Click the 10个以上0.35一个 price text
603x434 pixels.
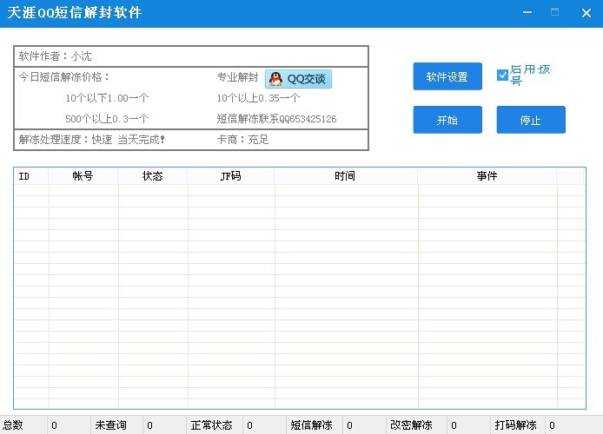[x=258, y=98]
